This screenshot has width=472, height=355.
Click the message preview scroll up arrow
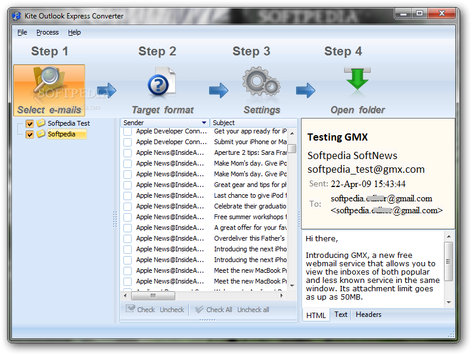[449, 236]
